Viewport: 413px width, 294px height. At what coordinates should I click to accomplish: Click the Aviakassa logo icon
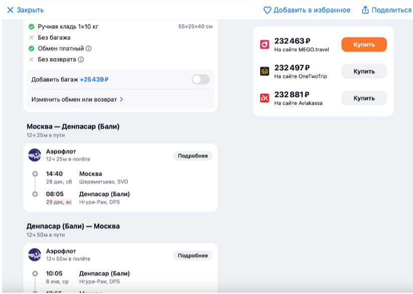265,98
